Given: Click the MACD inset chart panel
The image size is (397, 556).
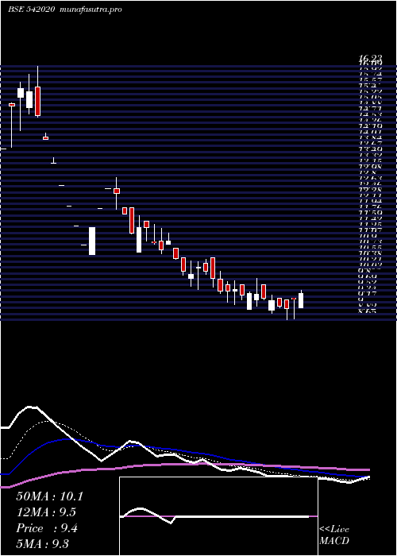Looking at the screenshot, I should (218, 516).
